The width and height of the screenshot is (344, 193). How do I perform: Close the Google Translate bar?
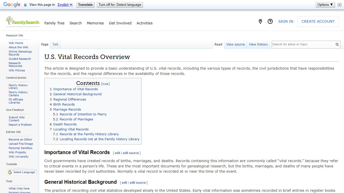pyautogui.click(x=339, y=5)
